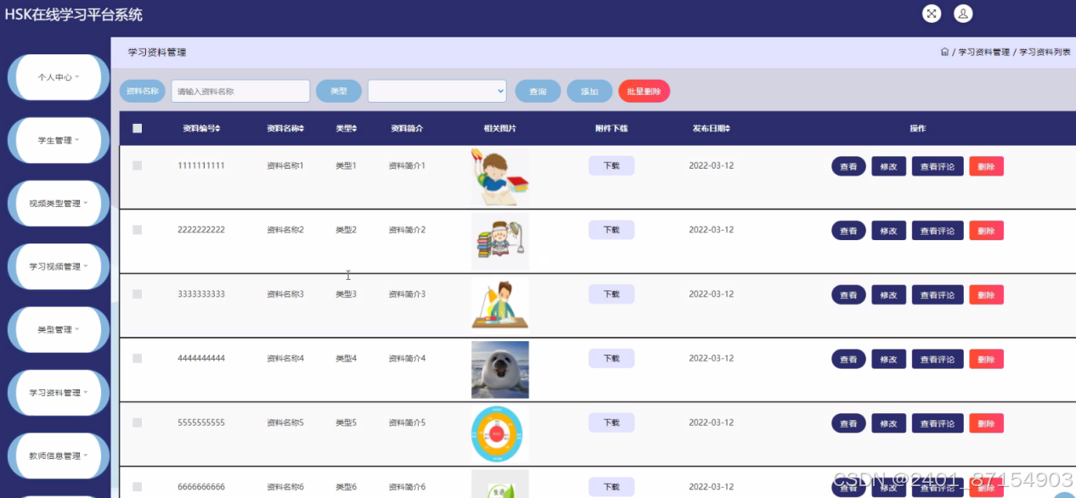Tick the select-all checkbox in table header
The image size is (1076, 498).
tap(138, 128)
